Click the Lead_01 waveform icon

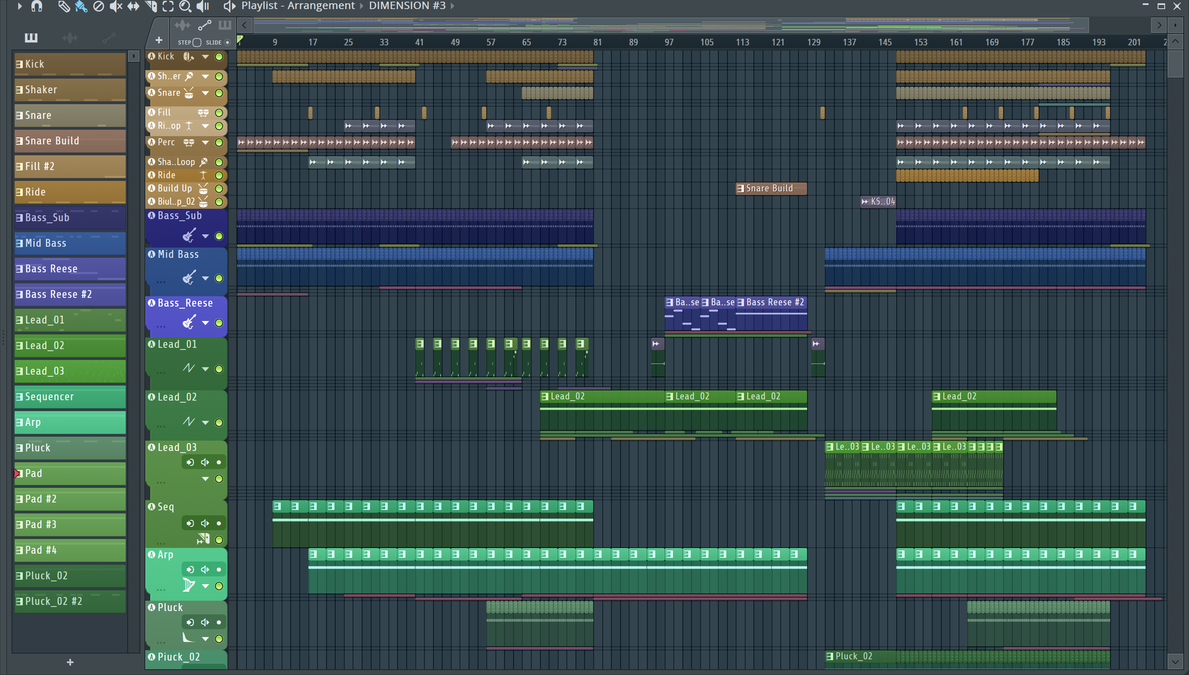[188, 368]
